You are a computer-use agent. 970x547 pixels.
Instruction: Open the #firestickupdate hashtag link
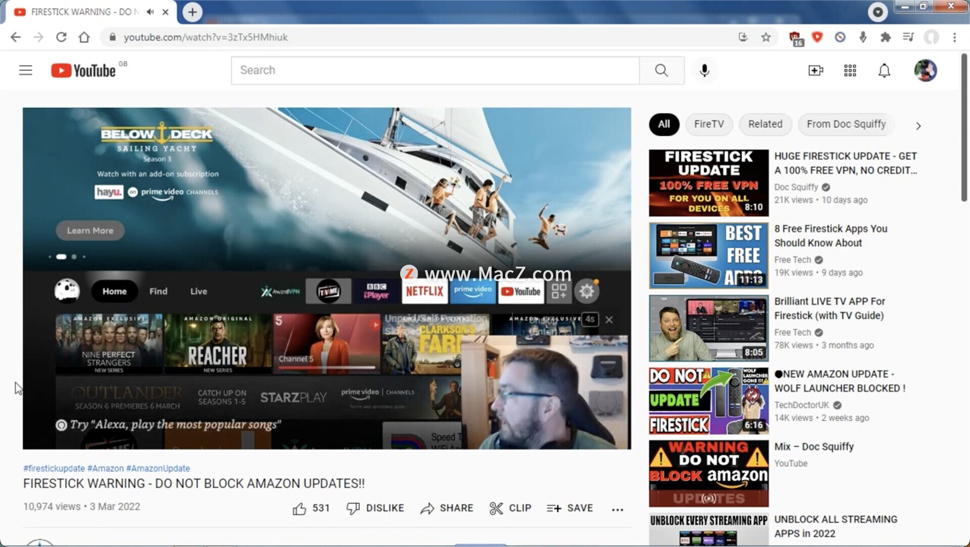(54, 468)
